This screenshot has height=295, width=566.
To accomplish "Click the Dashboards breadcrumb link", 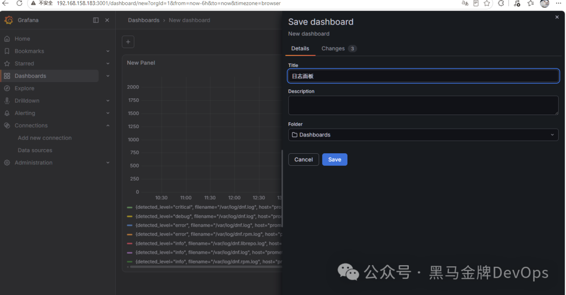I will 144,20.
